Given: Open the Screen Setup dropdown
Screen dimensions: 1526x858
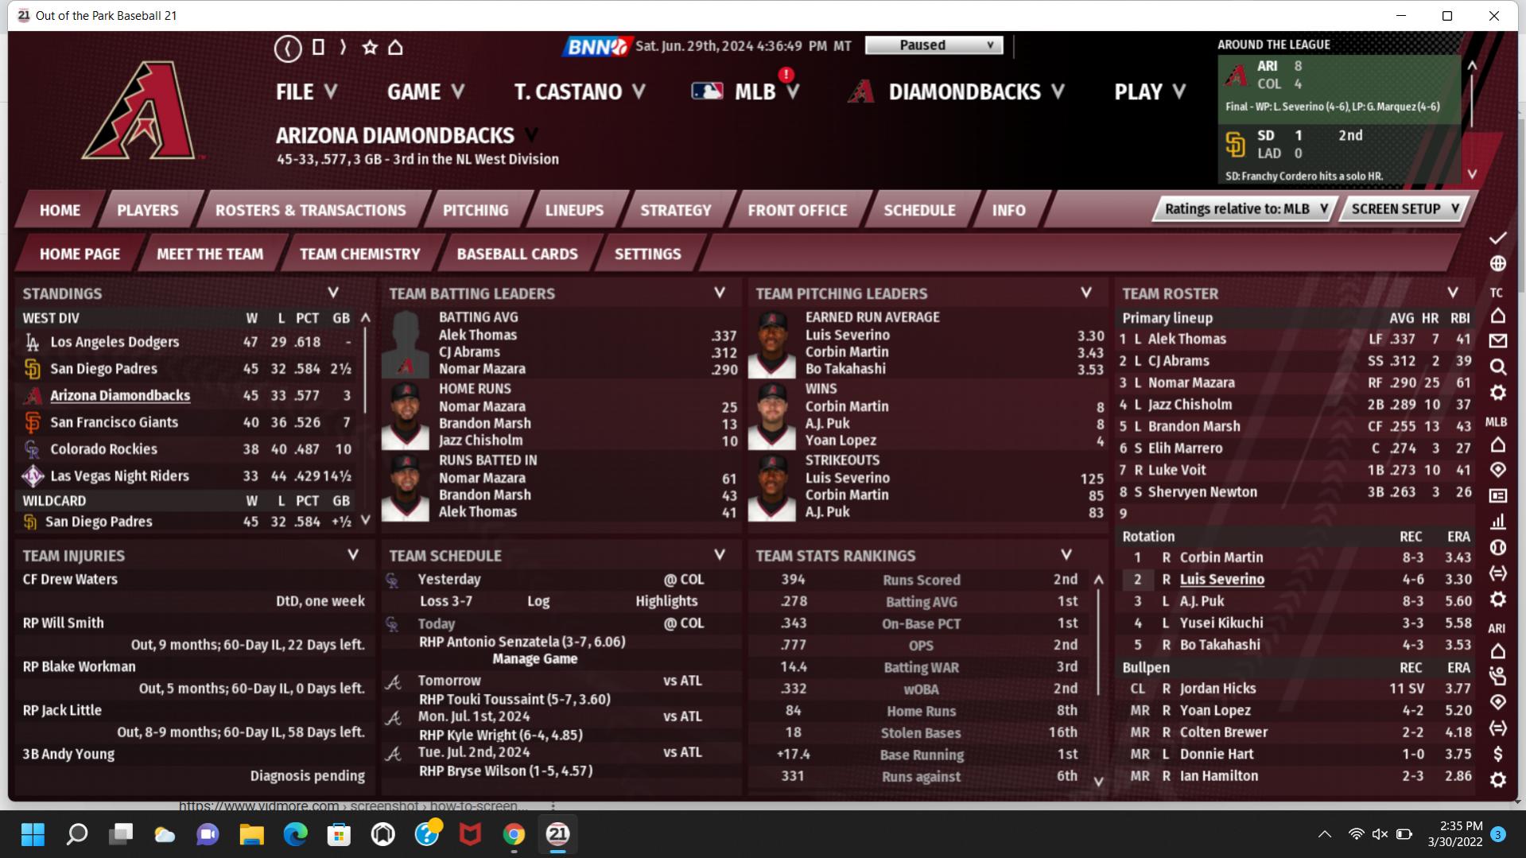Looking at the screenshot, I should click(1404, 209).
